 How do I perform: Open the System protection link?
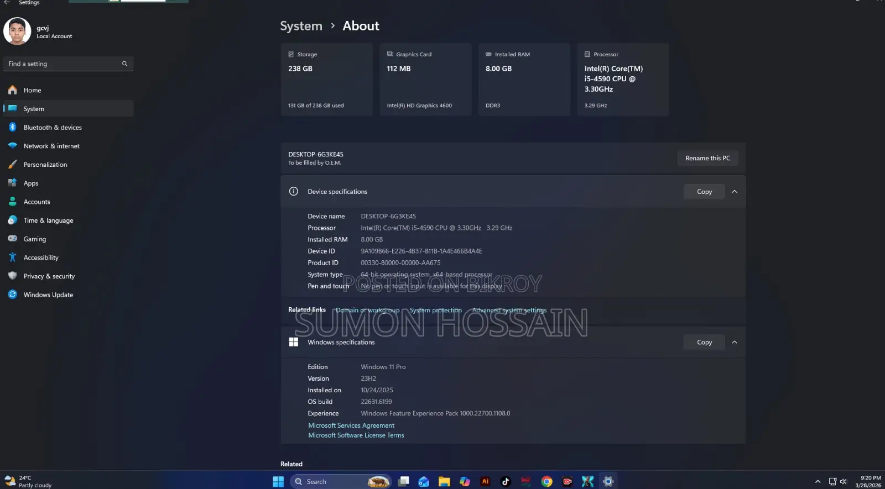pyautogui.click(x=435, y=310)
